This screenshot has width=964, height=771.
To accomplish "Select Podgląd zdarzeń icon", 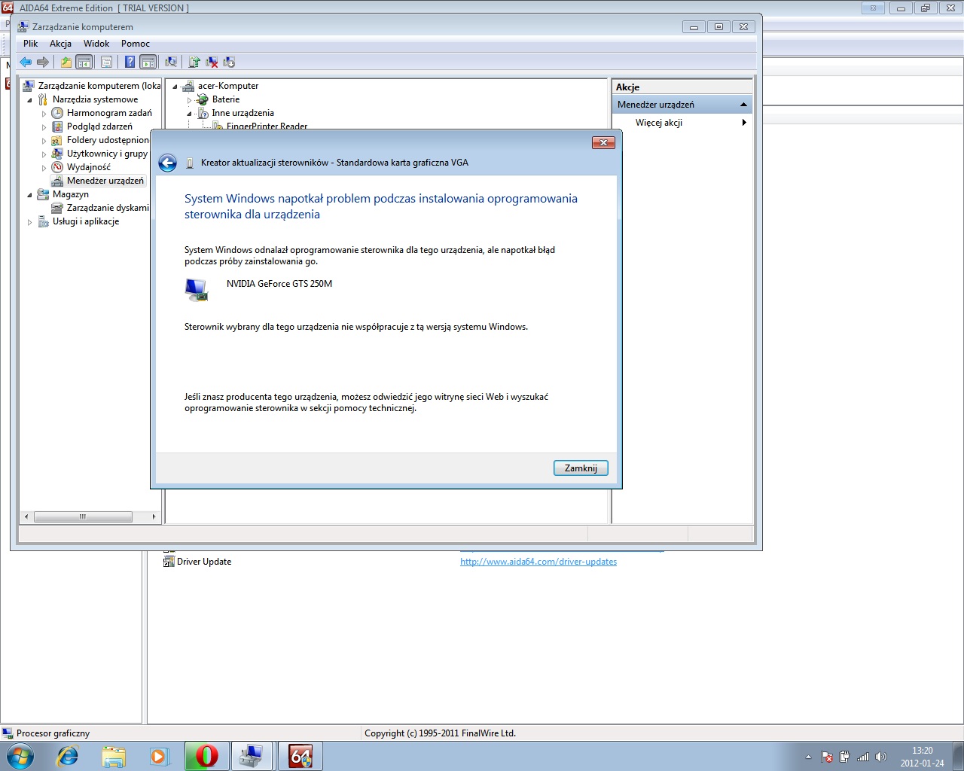I will [x=57, y=126].
